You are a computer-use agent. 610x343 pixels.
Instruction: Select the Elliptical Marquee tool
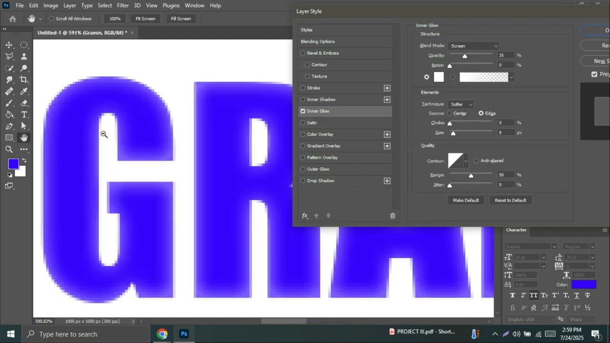[24, 45]
